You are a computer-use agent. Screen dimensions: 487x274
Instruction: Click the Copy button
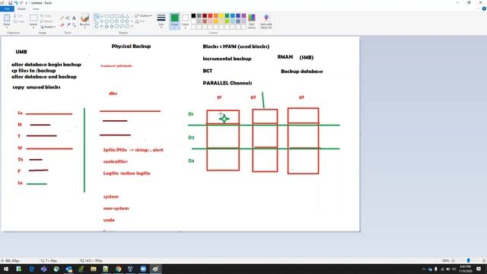tap(19, 21)
